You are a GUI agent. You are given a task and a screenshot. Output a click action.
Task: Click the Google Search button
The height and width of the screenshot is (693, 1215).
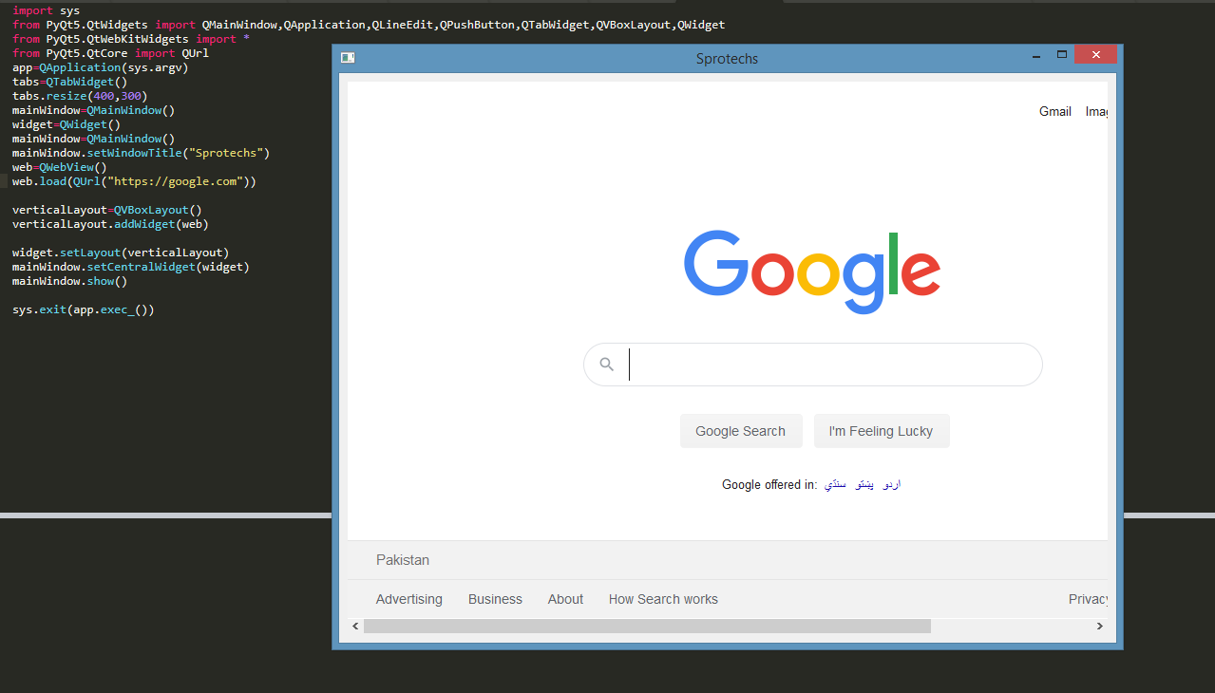point(741,431)
